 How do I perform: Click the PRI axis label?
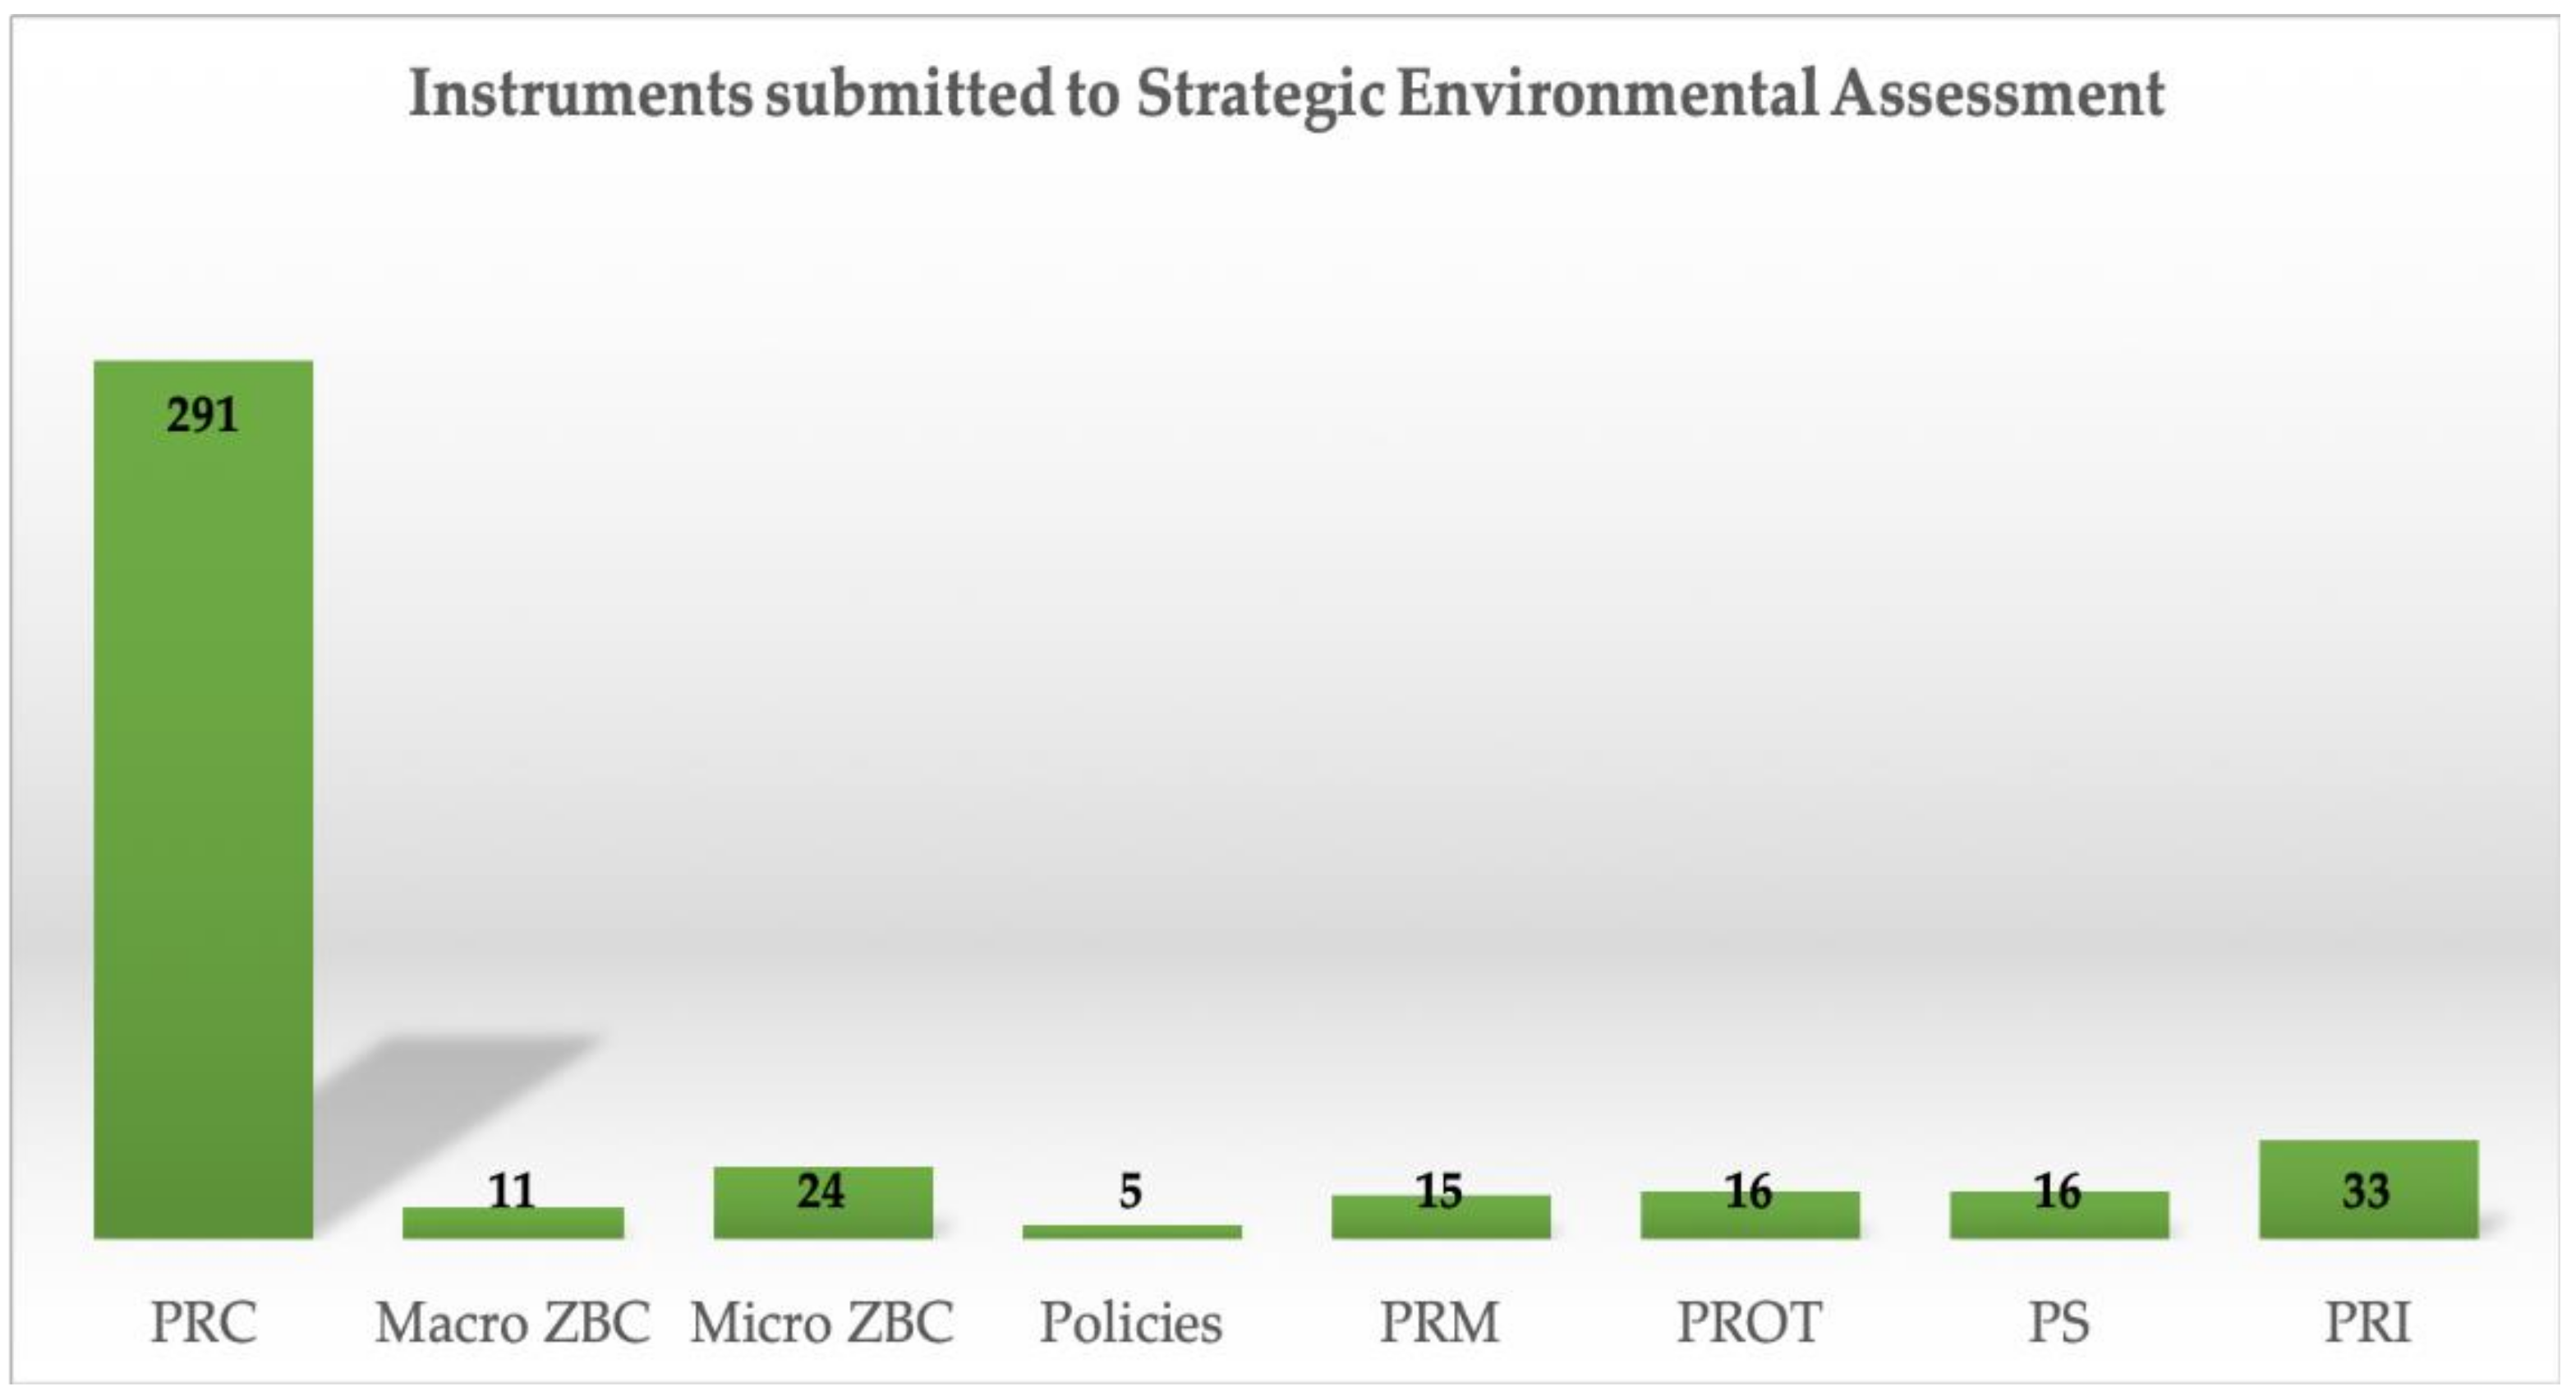tap(2368, 1322)
